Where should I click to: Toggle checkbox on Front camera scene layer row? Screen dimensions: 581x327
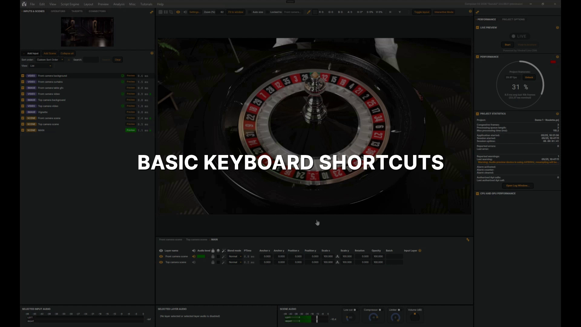click(218, 256)
